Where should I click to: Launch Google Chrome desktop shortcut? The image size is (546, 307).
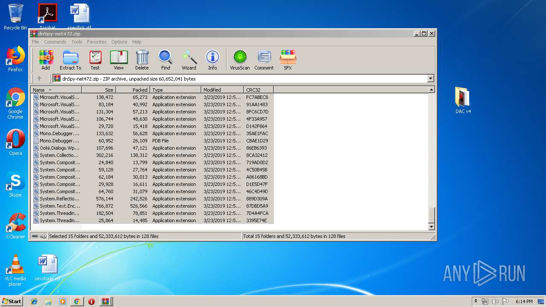(x=15, y=103)
